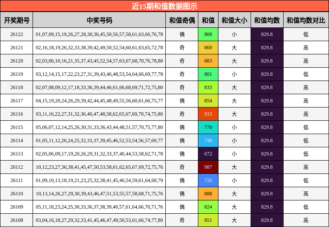
Task: Click the red-orange sum value 933
Action: 208,114
